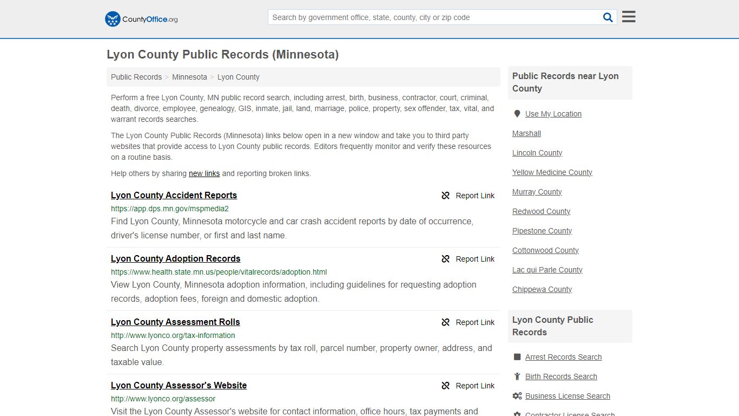Open Business License Search link

tap(568, 396)
